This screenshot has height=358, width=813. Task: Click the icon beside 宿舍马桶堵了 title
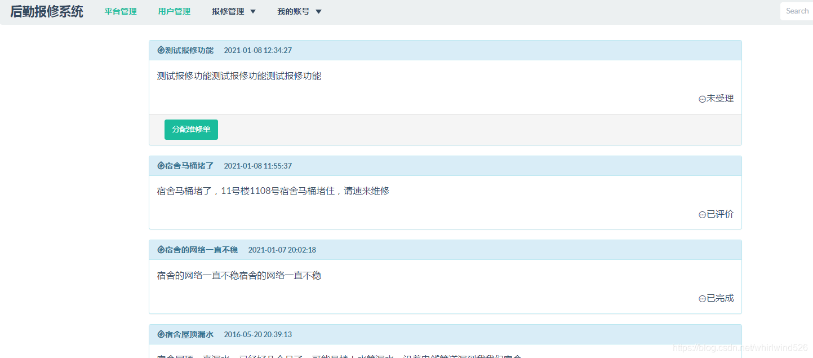coord(161,166)
